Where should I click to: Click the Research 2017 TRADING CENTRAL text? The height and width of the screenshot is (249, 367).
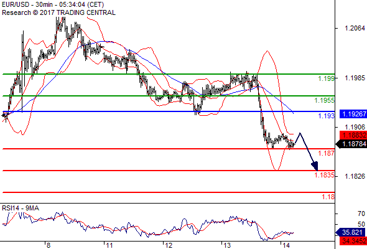58,12
